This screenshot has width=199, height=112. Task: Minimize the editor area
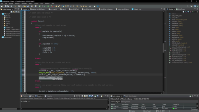pyautogui.click(x=162, y=9)
